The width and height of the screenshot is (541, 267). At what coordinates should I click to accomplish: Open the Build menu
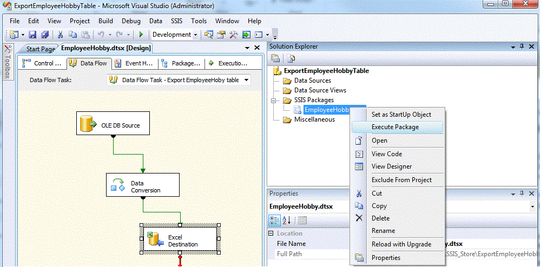pos(105,21)
